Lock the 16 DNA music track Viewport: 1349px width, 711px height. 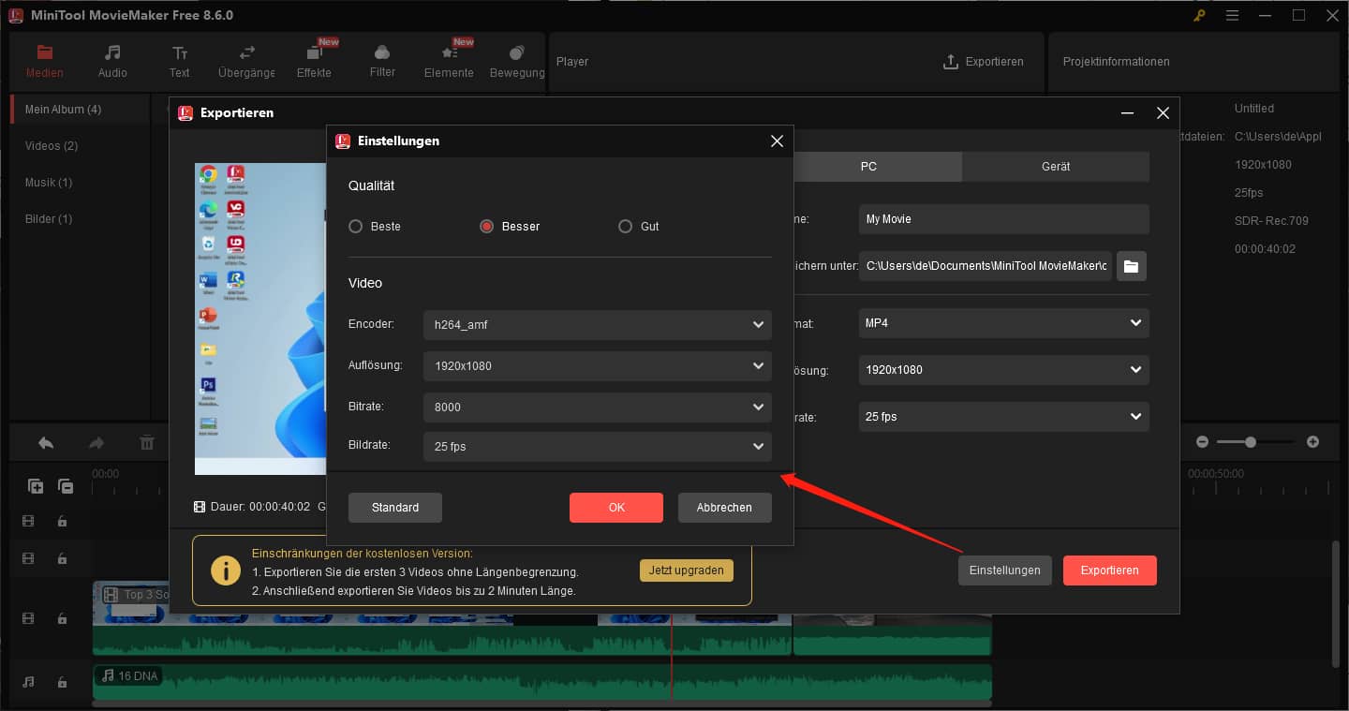tap(62, 682)
